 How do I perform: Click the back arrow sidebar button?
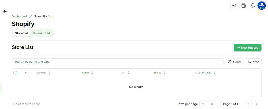click(5, 11)
